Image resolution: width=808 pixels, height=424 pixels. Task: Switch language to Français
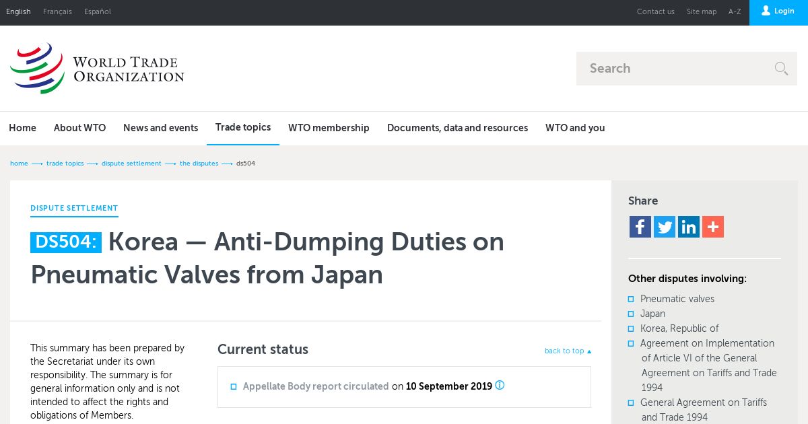coord(57,11)
